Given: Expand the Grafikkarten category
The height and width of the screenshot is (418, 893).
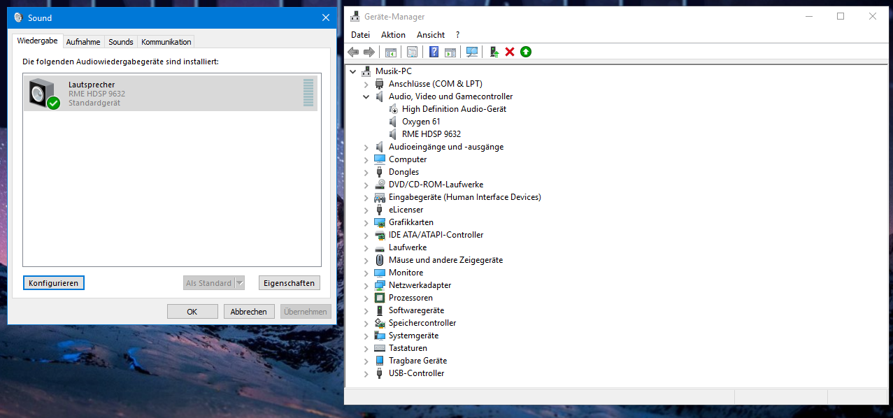Looking at the screenshot, I should coord(366,222).
